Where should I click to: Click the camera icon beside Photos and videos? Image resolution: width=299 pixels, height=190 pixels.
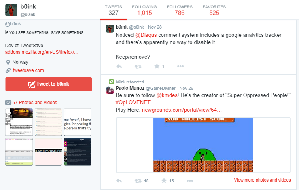pos(8,103)
